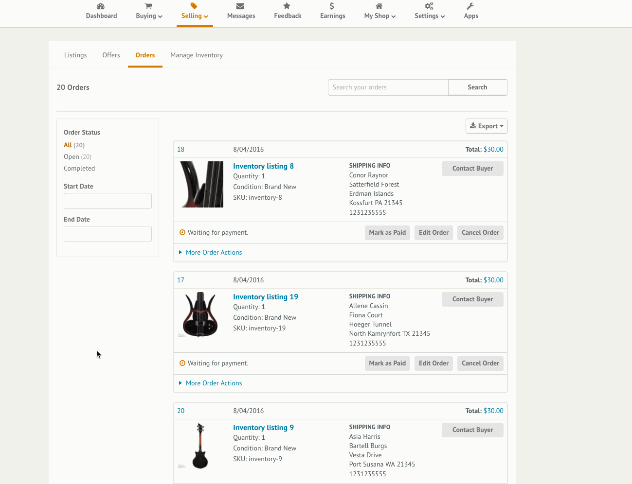Open Inventory listing 9 link
This screenshot has height=484, width=632.
263,428
